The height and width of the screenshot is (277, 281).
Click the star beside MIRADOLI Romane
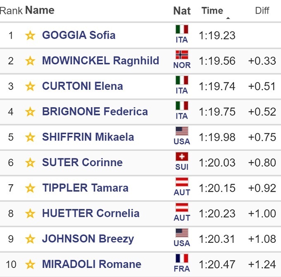[x=30, y=264]
